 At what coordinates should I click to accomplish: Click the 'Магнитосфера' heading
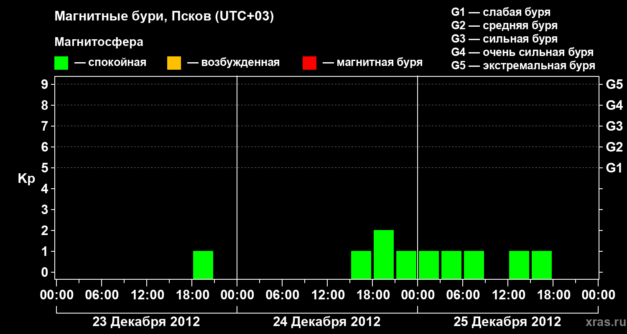[99, 42]
